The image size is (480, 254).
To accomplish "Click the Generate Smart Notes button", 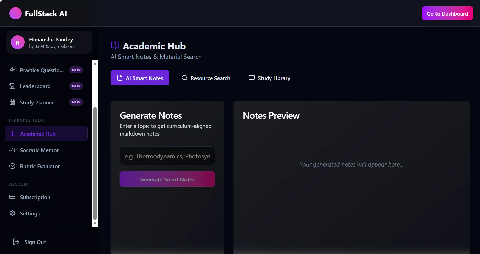I will click(167, 179).
